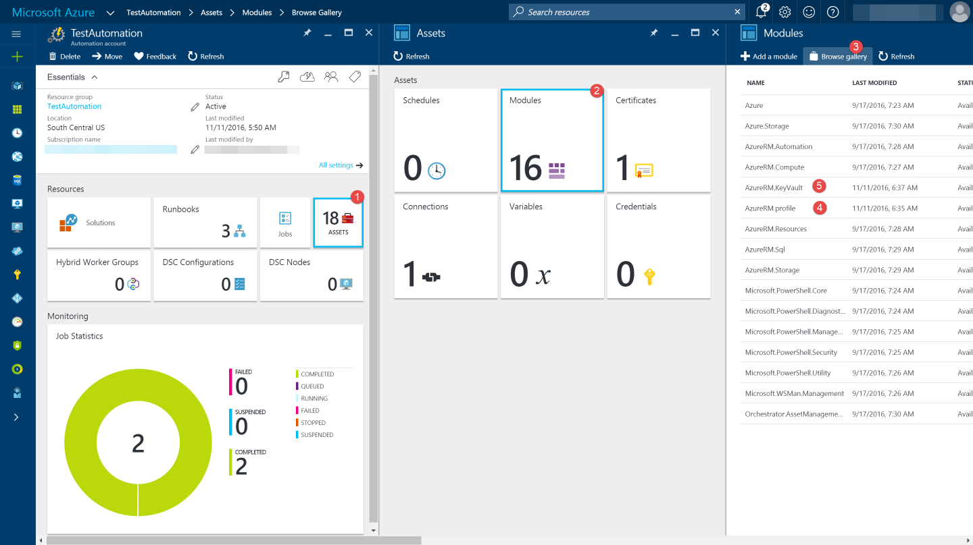The image size is (973, 545).
Task: Pin the Assets blade
Action: click(654, 32)
